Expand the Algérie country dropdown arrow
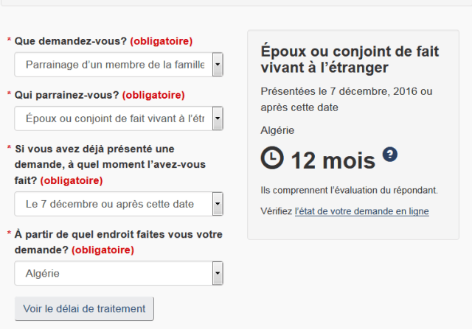The width and height of the screenshot is (472, 329). point(218,273)
